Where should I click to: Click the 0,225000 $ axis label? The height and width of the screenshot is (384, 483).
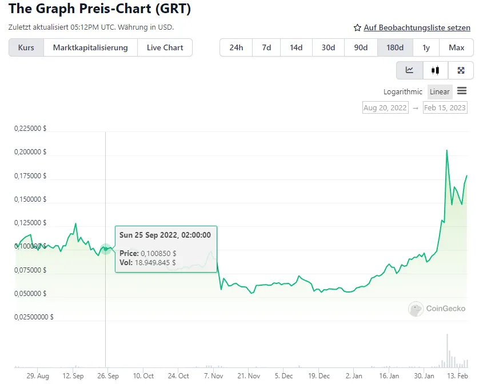coord(30,129)
